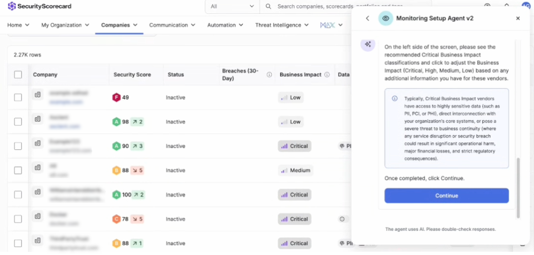This screenshot has width=534, height=255.
Task: Click the company building icon in the score 98 row
Action: coord(38,119)
